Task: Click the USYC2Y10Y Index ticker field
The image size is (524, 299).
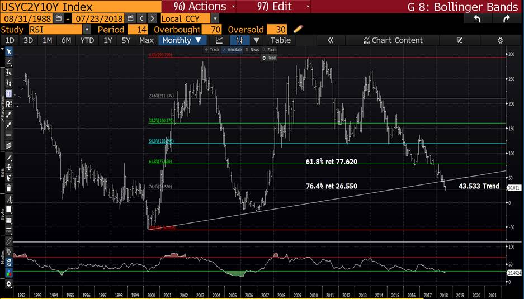Action: pos(81,6)
